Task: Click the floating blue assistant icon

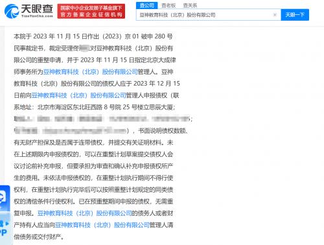Action: [5, 198]
